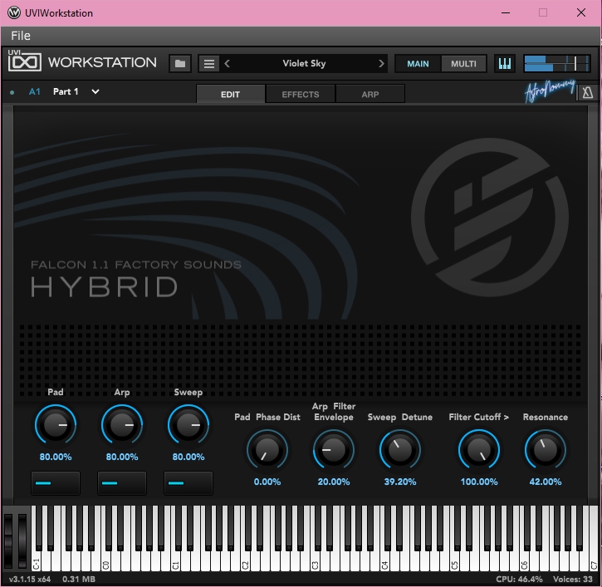Click the master volume meter
602x587 pixels.
coord(556,63)
